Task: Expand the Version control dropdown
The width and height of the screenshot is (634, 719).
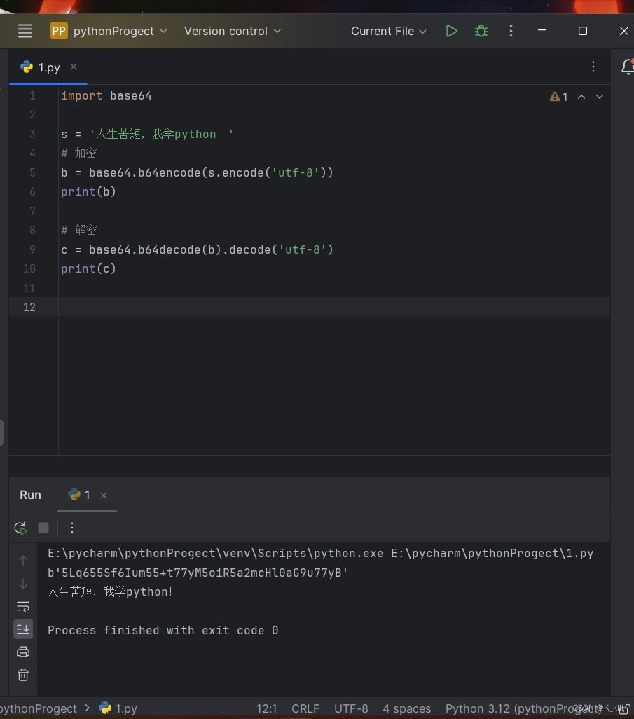Action: click(x=231, y=31)
